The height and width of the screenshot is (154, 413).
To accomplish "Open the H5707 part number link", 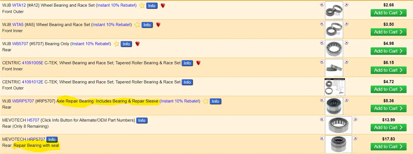I will (x=33, y=120).
